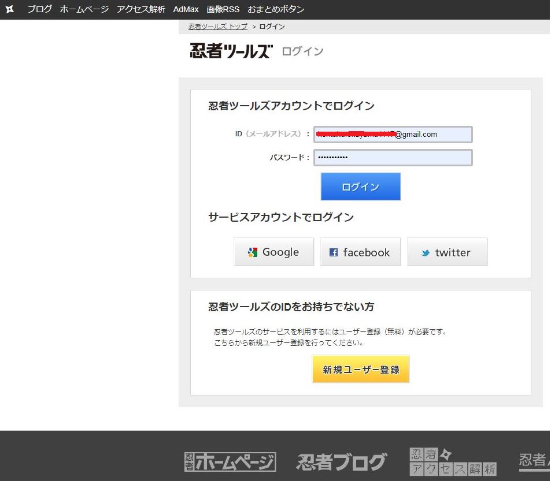551x481 pixels.
Task: Select AdMax in the top navigation
Action: coord(186,9)
